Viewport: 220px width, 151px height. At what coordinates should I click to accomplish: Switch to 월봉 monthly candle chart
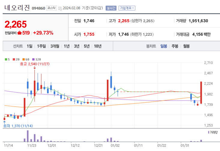[186, 46]
